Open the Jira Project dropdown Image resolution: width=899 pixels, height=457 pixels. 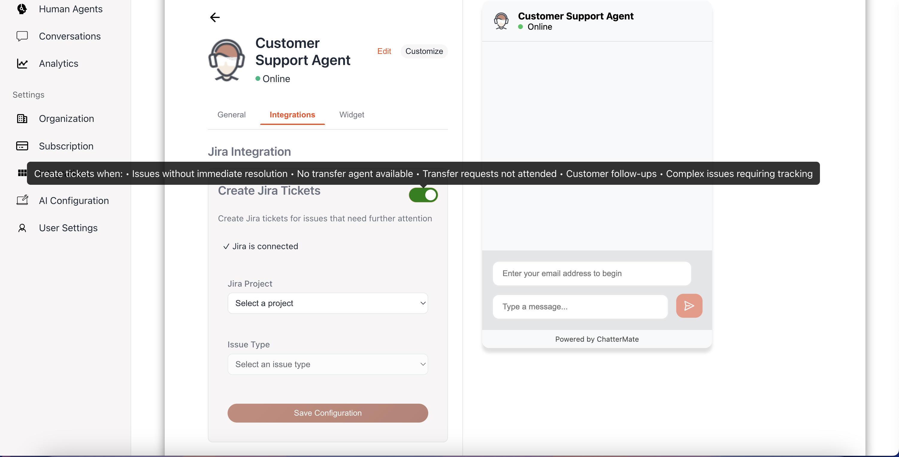click(327, 303)
